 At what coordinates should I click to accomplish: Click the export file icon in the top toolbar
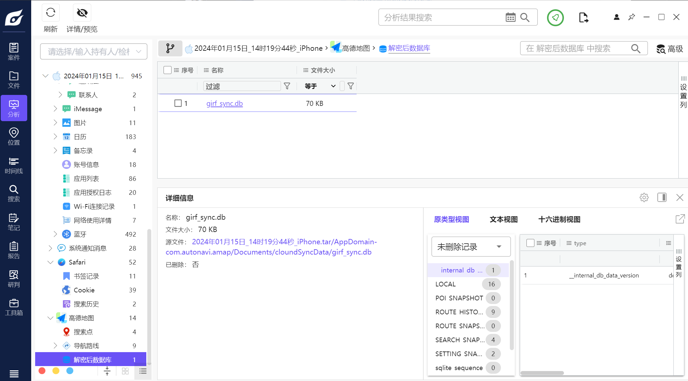(583, 17)
